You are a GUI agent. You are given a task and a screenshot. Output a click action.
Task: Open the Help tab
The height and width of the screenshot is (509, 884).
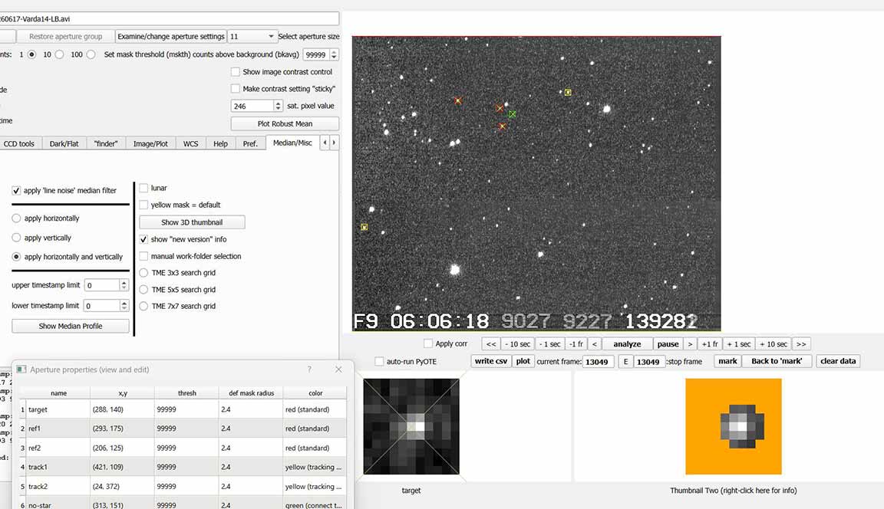220,143
